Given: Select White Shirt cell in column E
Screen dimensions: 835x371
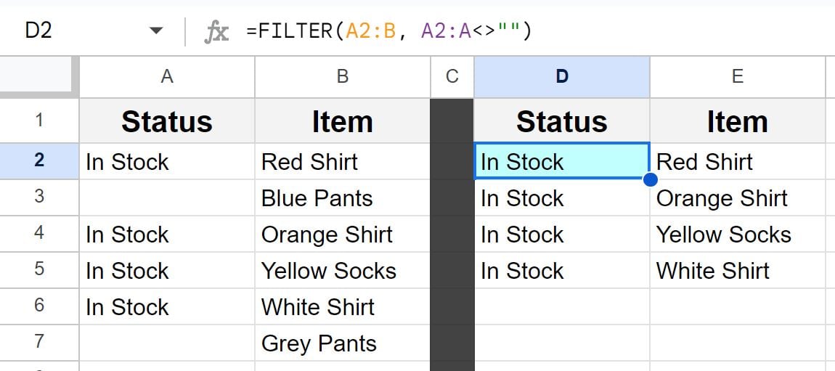Looking at the screenshot, I should (738, 270).
